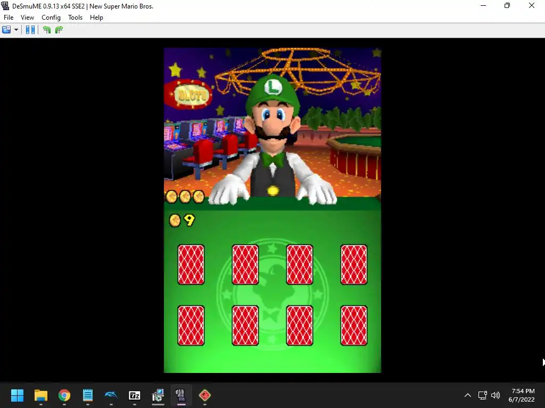
Task: Expand the recent ROM dropdown arrow
Action: (16, 30)
